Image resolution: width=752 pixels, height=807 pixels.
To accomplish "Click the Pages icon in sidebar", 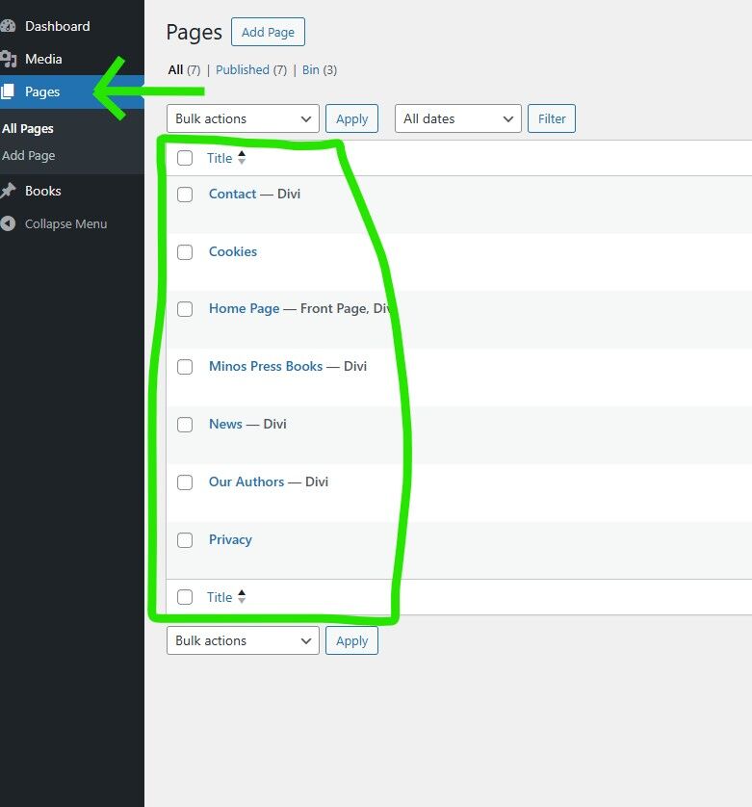I will tap(7, 91).
